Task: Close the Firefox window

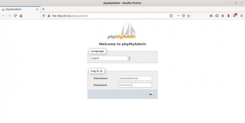Action: (242, 3)
